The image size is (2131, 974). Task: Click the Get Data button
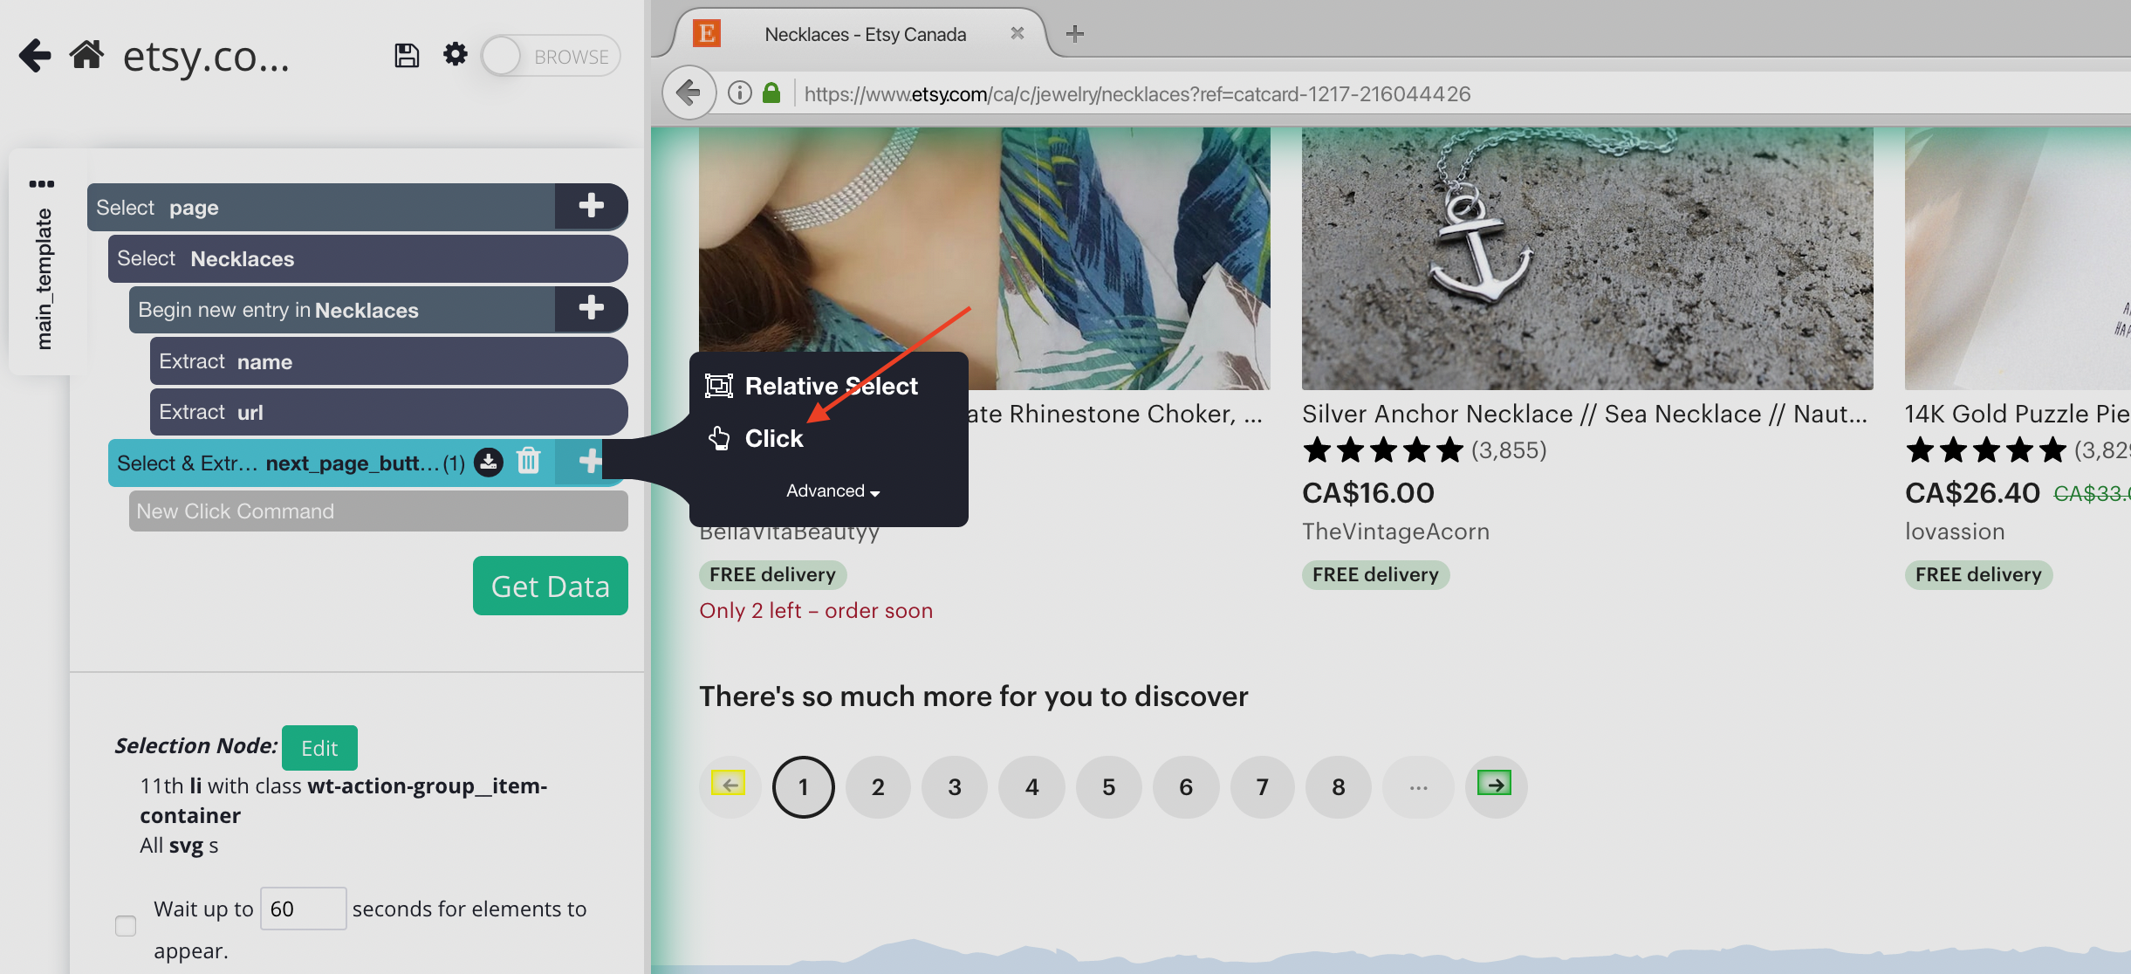(550, 586)
